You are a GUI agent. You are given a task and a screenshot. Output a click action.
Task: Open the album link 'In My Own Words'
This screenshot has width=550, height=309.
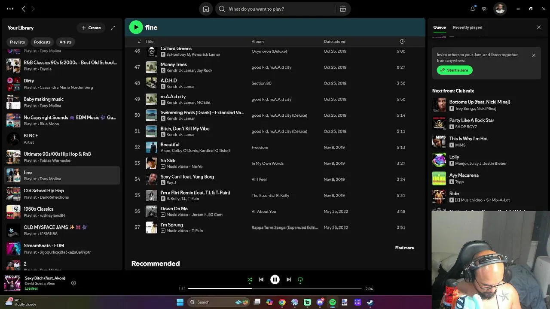pyautogui.click(x=267, y=164)
